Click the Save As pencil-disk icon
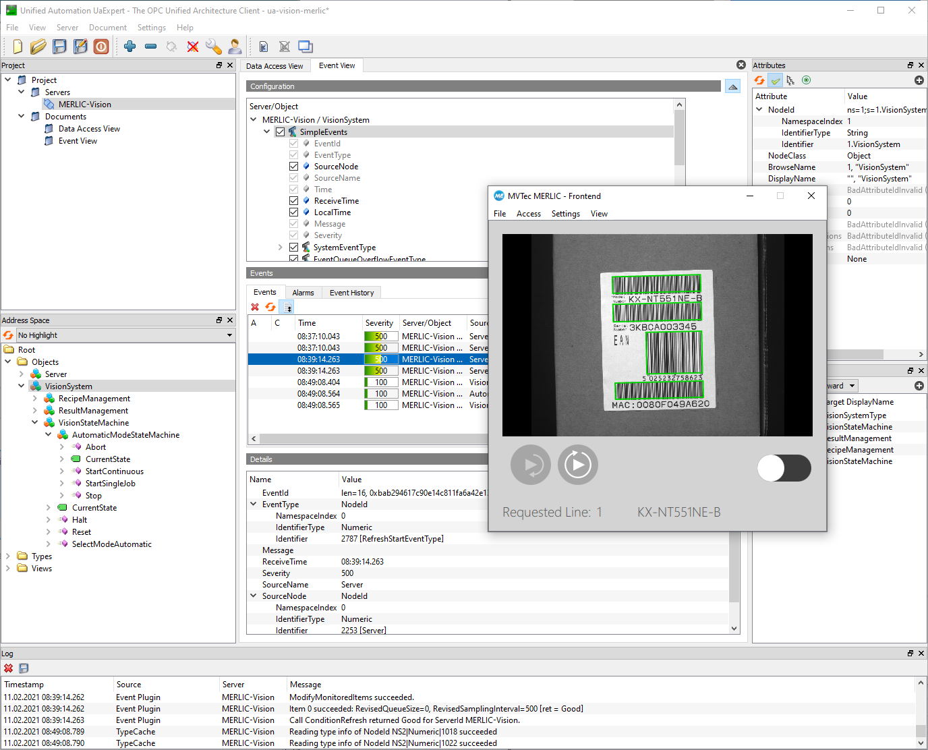This screenshot has height=750, width=928. 80,47
